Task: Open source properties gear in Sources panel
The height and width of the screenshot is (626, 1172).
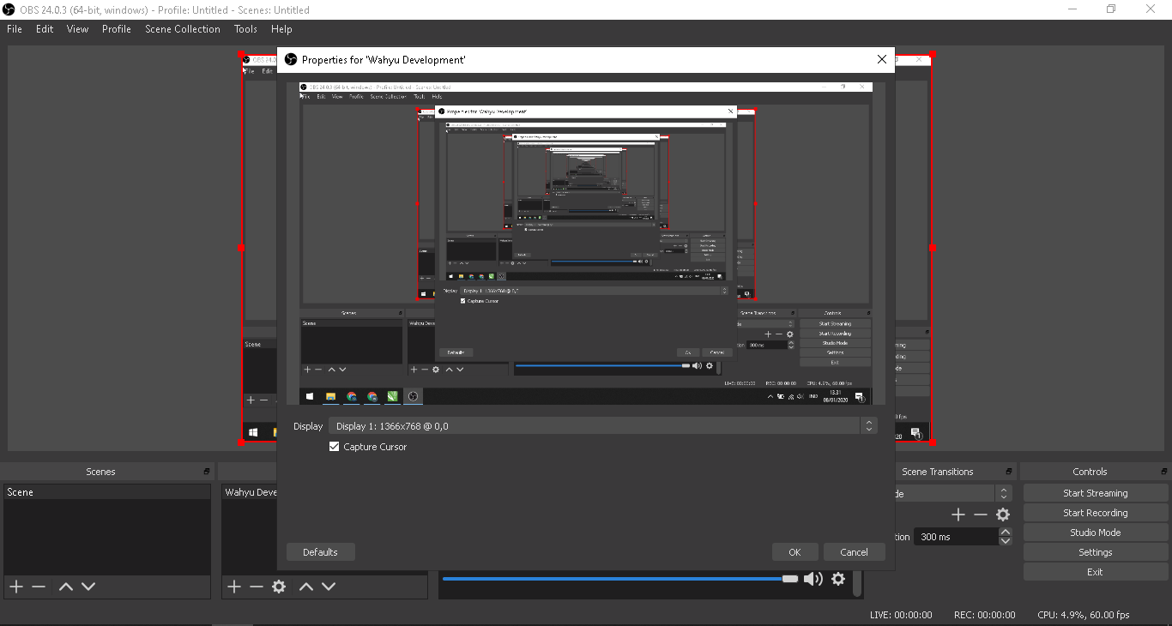Action: (279, 587)
